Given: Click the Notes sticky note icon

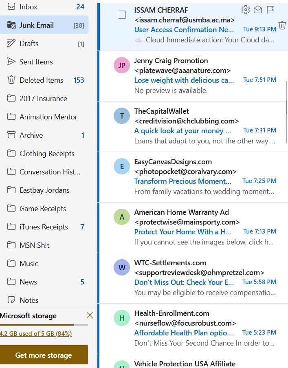Looking at the screenshot, I should coord(11,300).
